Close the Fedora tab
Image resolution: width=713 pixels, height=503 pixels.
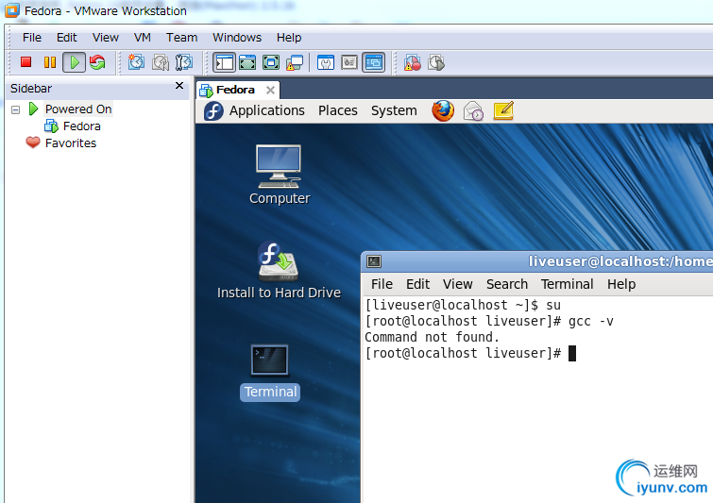[x=270, y=90]
